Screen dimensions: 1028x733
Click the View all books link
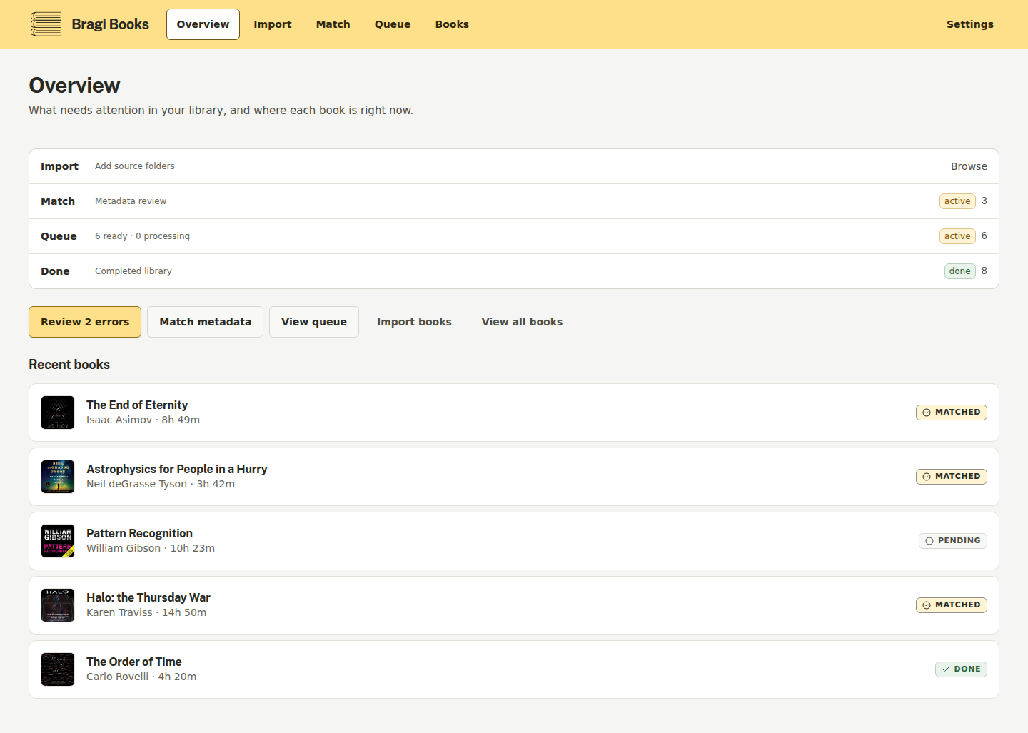[522, 322]
